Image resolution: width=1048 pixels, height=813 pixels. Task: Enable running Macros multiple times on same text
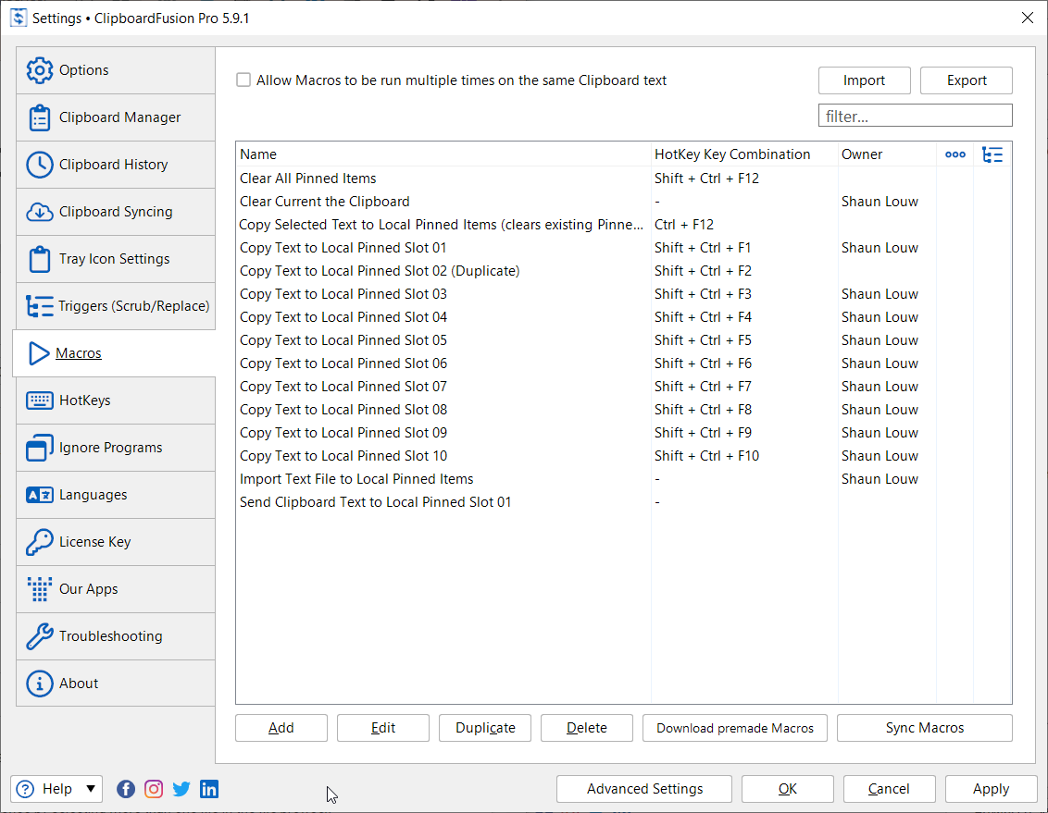point(243,80)
